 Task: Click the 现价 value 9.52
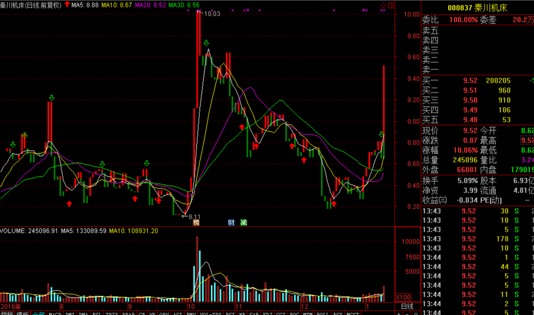click(x=470, y=131)
